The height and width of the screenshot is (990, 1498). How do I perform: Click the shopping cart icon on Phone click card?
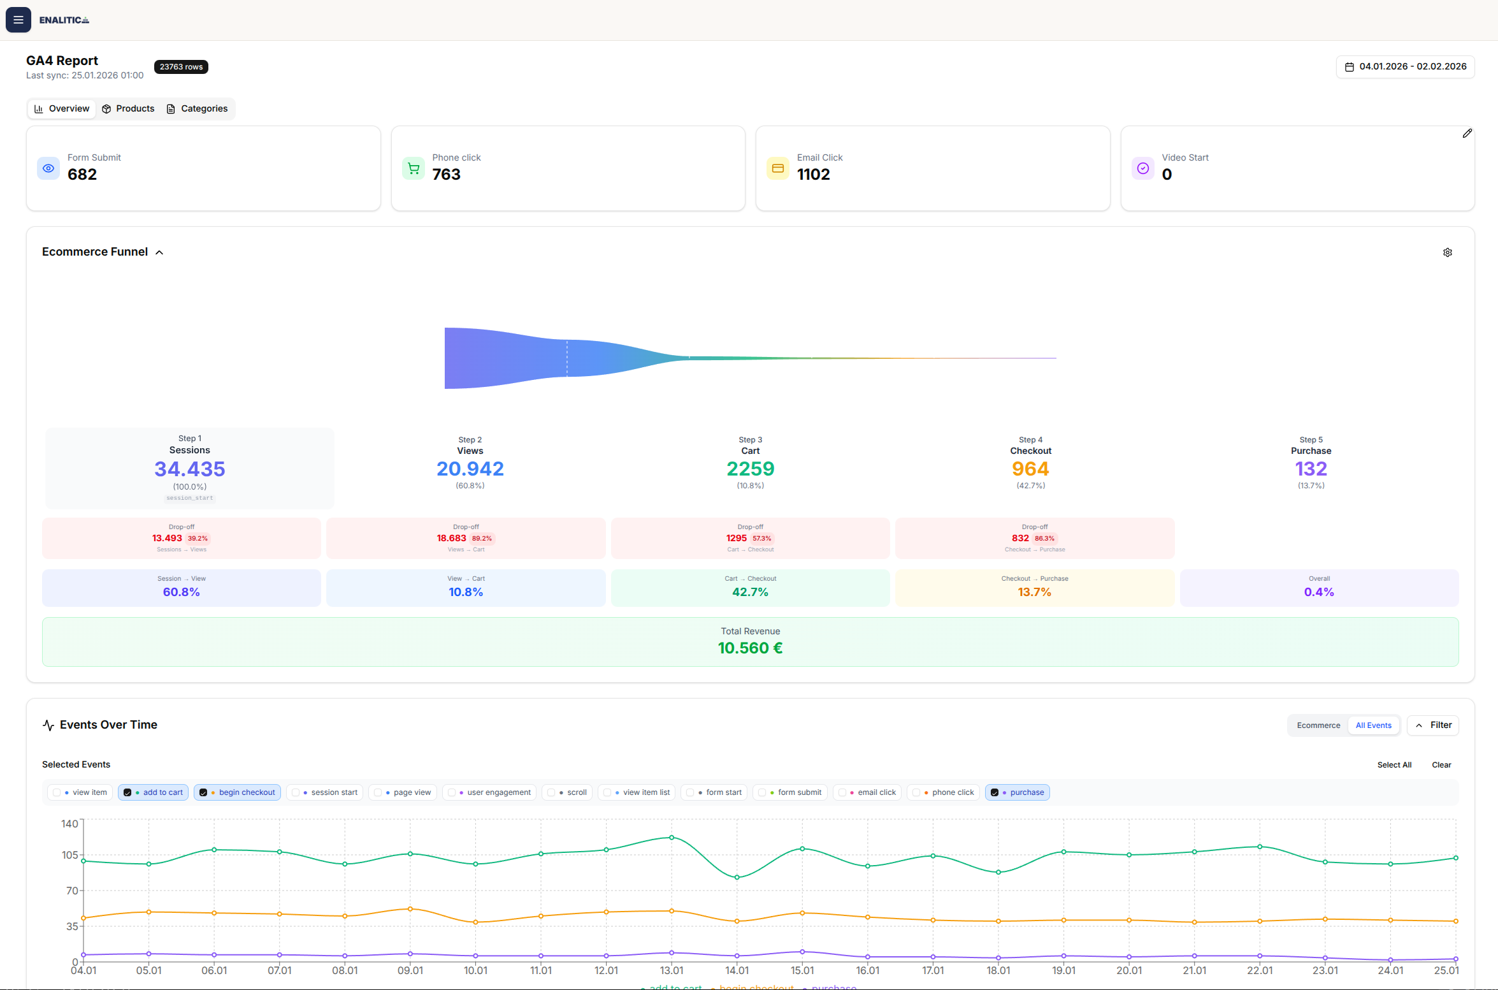[x=413, y=168]
